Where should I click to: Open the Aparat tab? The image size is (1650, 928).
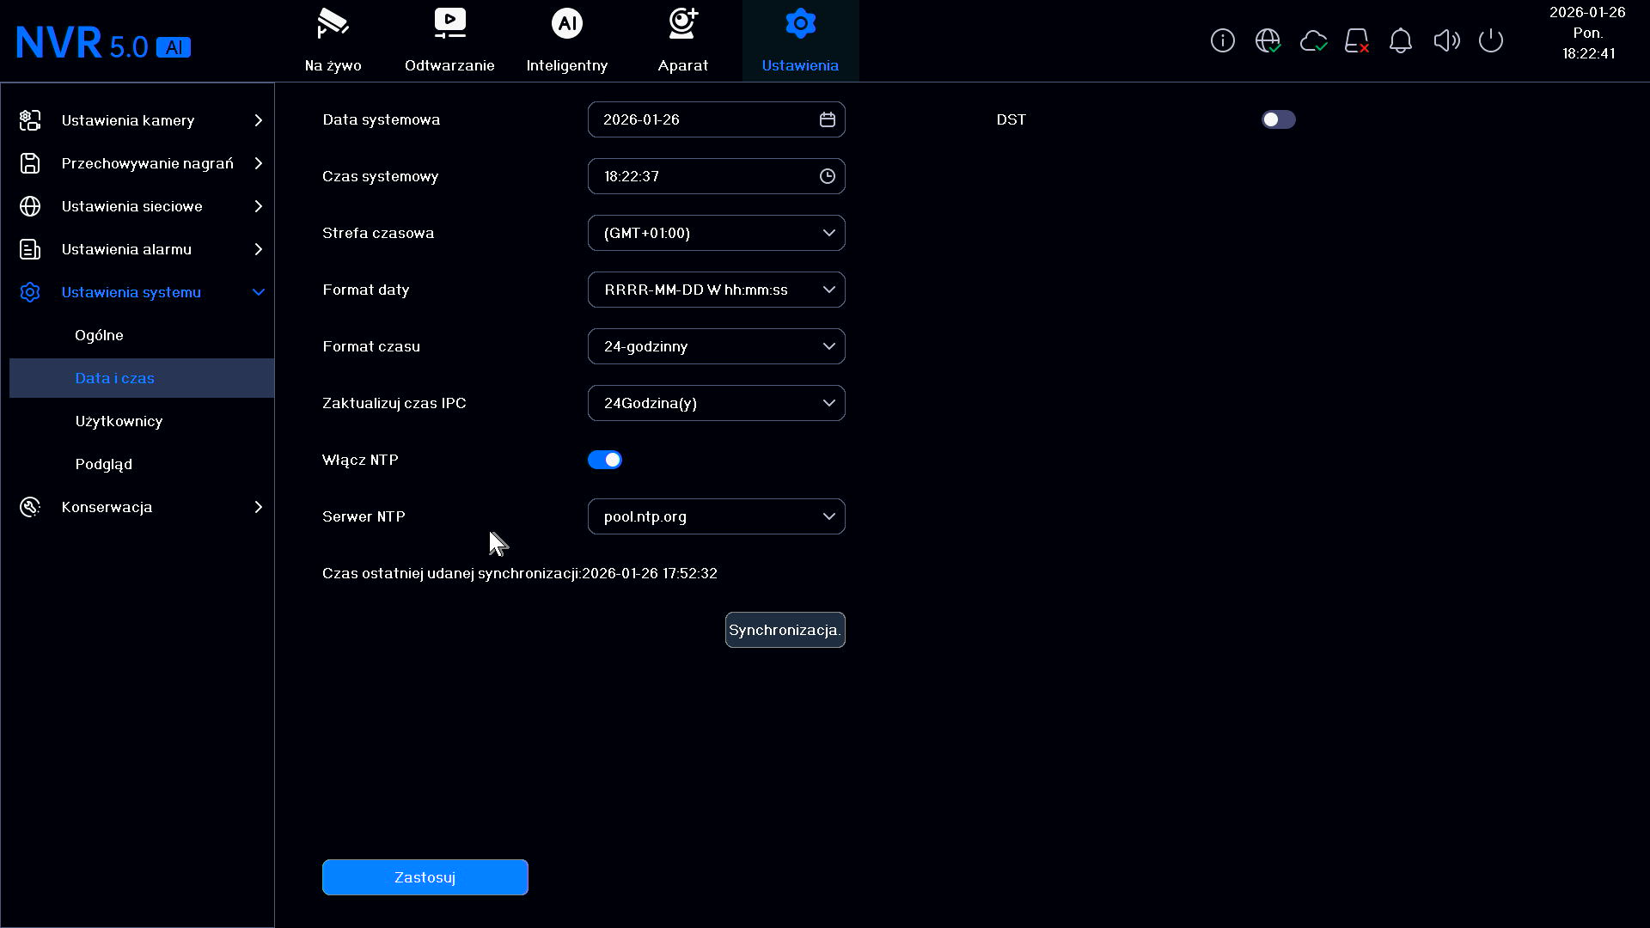tap(683, 40)
